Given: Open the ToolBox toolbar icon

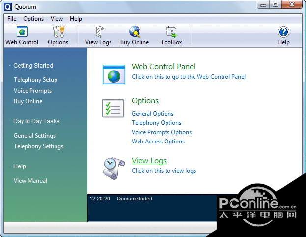Looking at the screenshot, I should 171,32.
